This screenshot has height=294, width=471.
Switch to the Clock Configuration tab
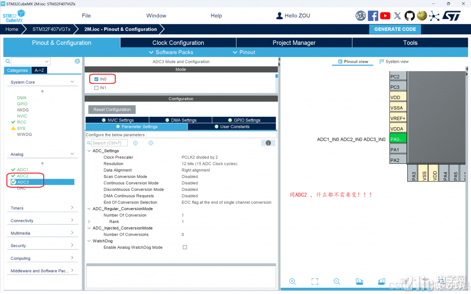click(178, 43)
